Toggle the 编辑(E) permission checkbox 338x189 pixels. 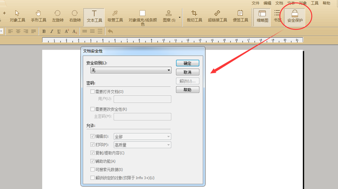(x=92, y=136)
